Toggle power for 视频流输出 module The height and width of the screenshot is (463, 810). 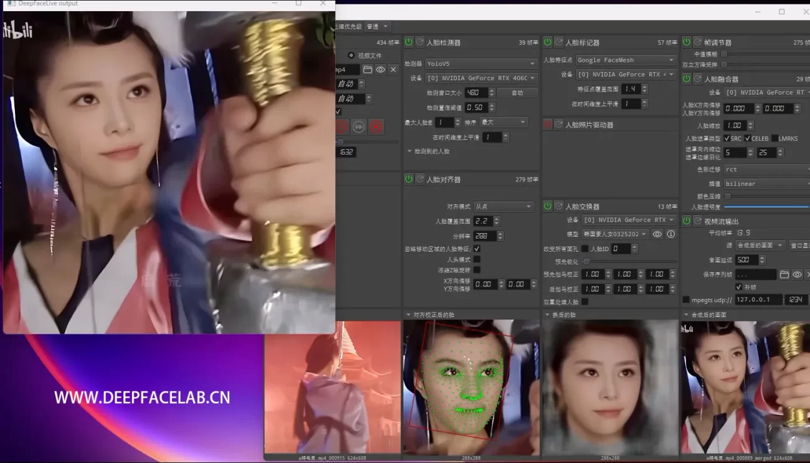[687, 221]
